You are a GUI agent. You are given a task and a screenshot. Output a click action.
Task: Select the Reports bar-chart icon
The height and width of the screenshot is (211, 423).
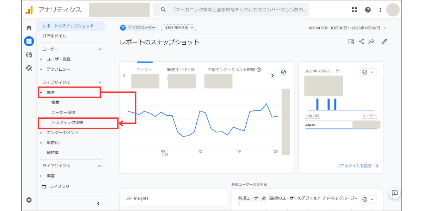(x=29, y=41)
